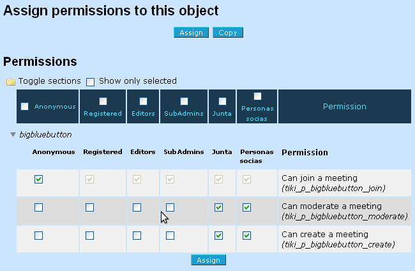
Task: Click the Toggle sections label
Action: (x=50, y=81)
